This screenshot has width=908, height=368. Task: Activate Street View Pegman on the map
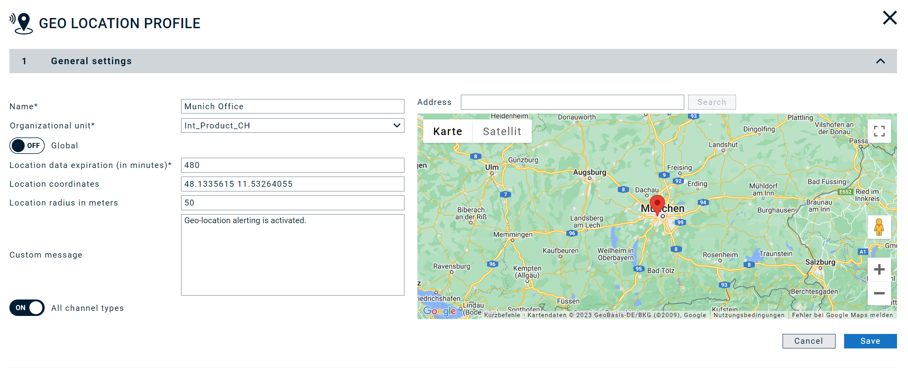tap(879, 227)
